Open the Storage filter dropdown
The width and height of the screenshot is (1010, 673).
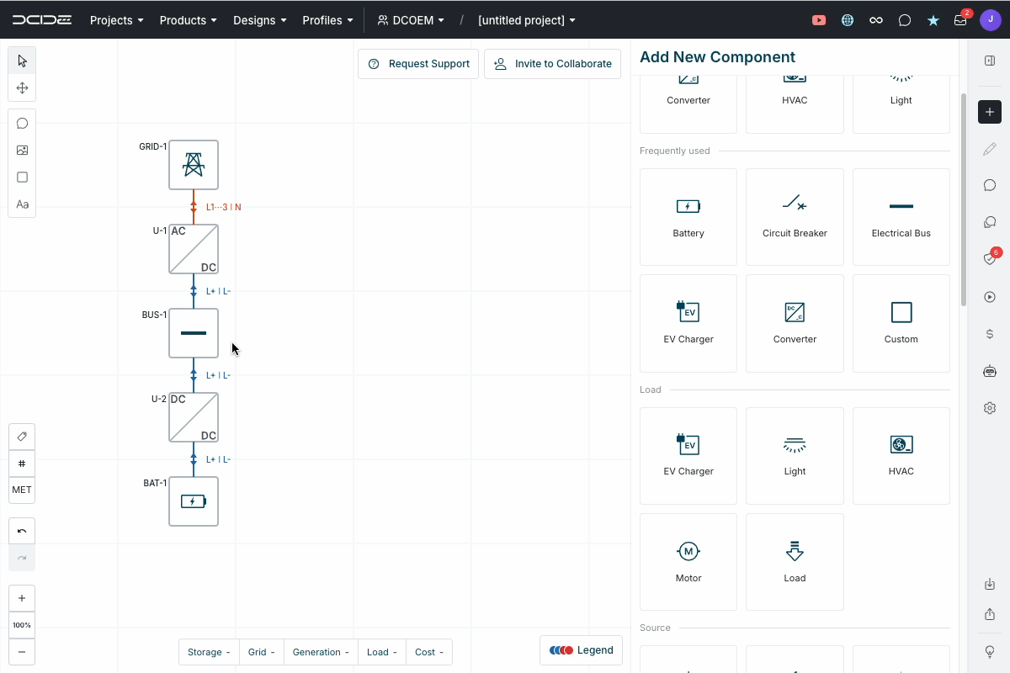[208, 651]
